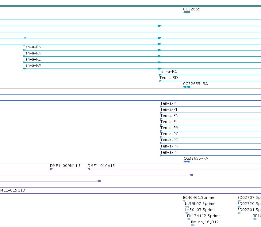Select the Ten-a-PL protein label
This screenshot has height=227, width=261.
(169, 122)
